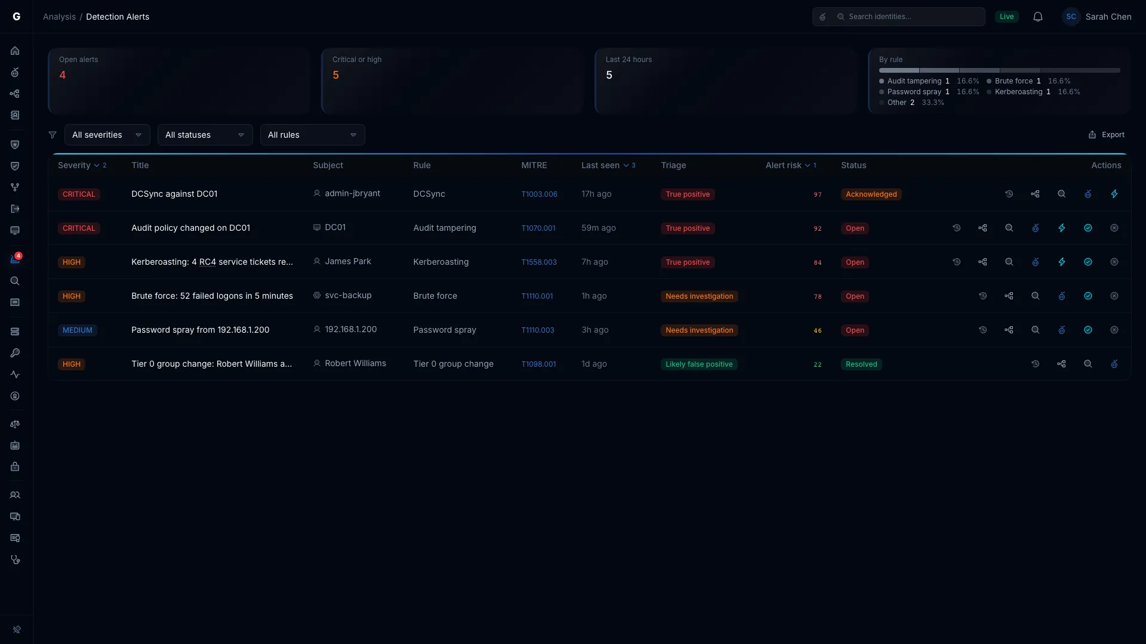Viewport: 1146px width, 644px height.
Task: Open Sarah Chen user menu
Action: [1097, 17]
